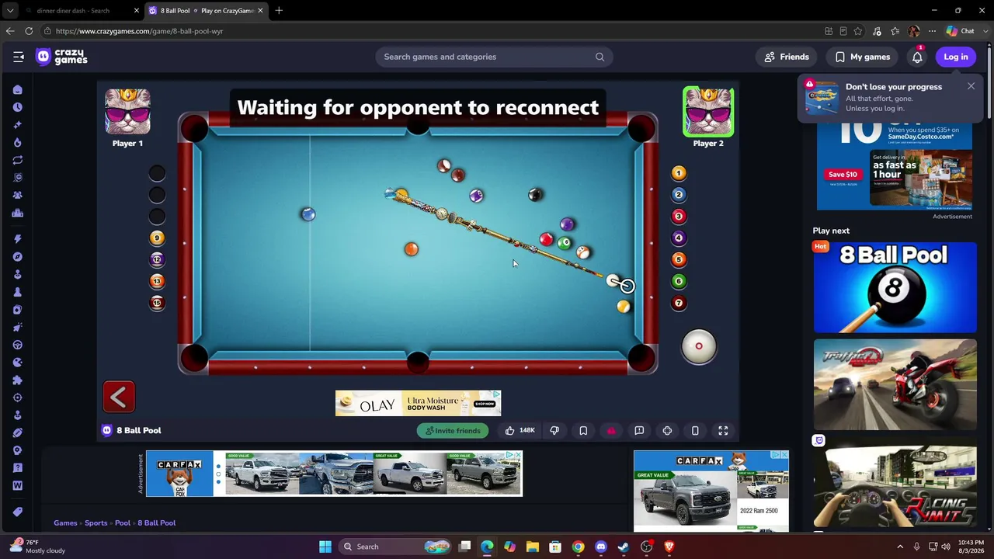Image resolution: width=994 pixels, height=559 pixels.
Task: Close the 8 Ball Pool tab
Action: (261, 11)
